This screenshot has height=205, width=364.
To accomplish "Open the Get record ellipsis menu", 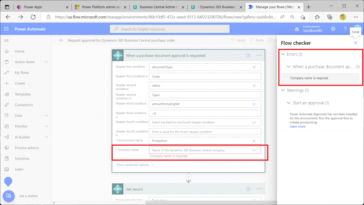I will click(259, 189).
